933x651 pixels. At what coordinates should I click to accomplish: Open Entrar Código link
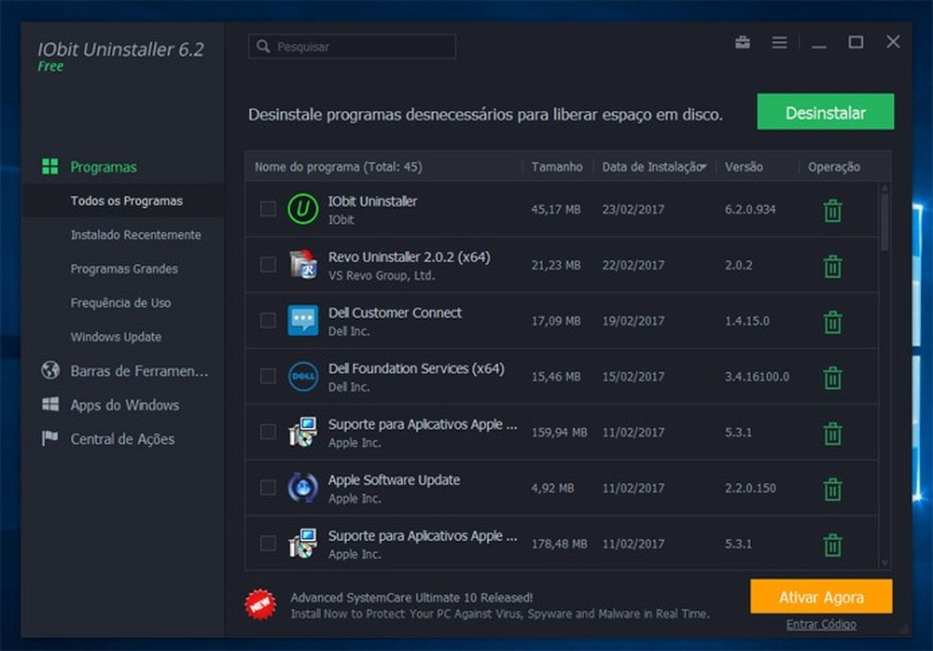(x=825, y=623)
